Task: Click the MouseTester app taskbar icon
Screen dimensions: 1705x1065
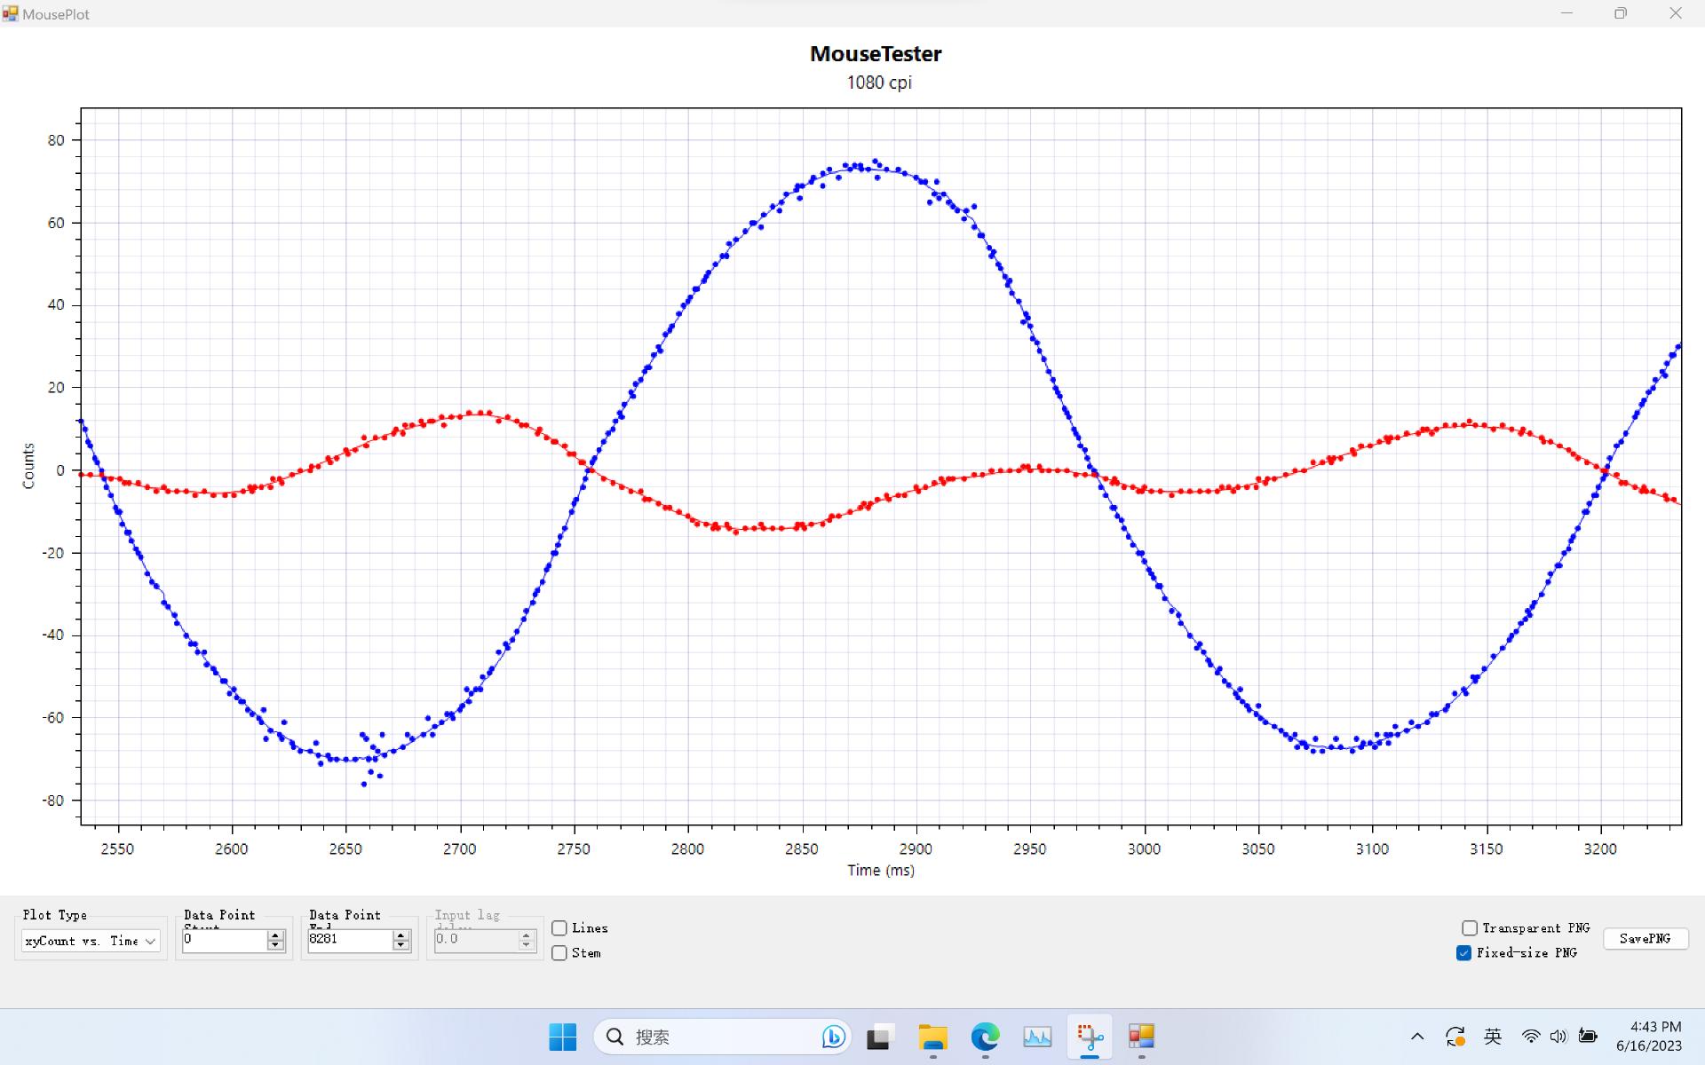Action: 1141,1037
